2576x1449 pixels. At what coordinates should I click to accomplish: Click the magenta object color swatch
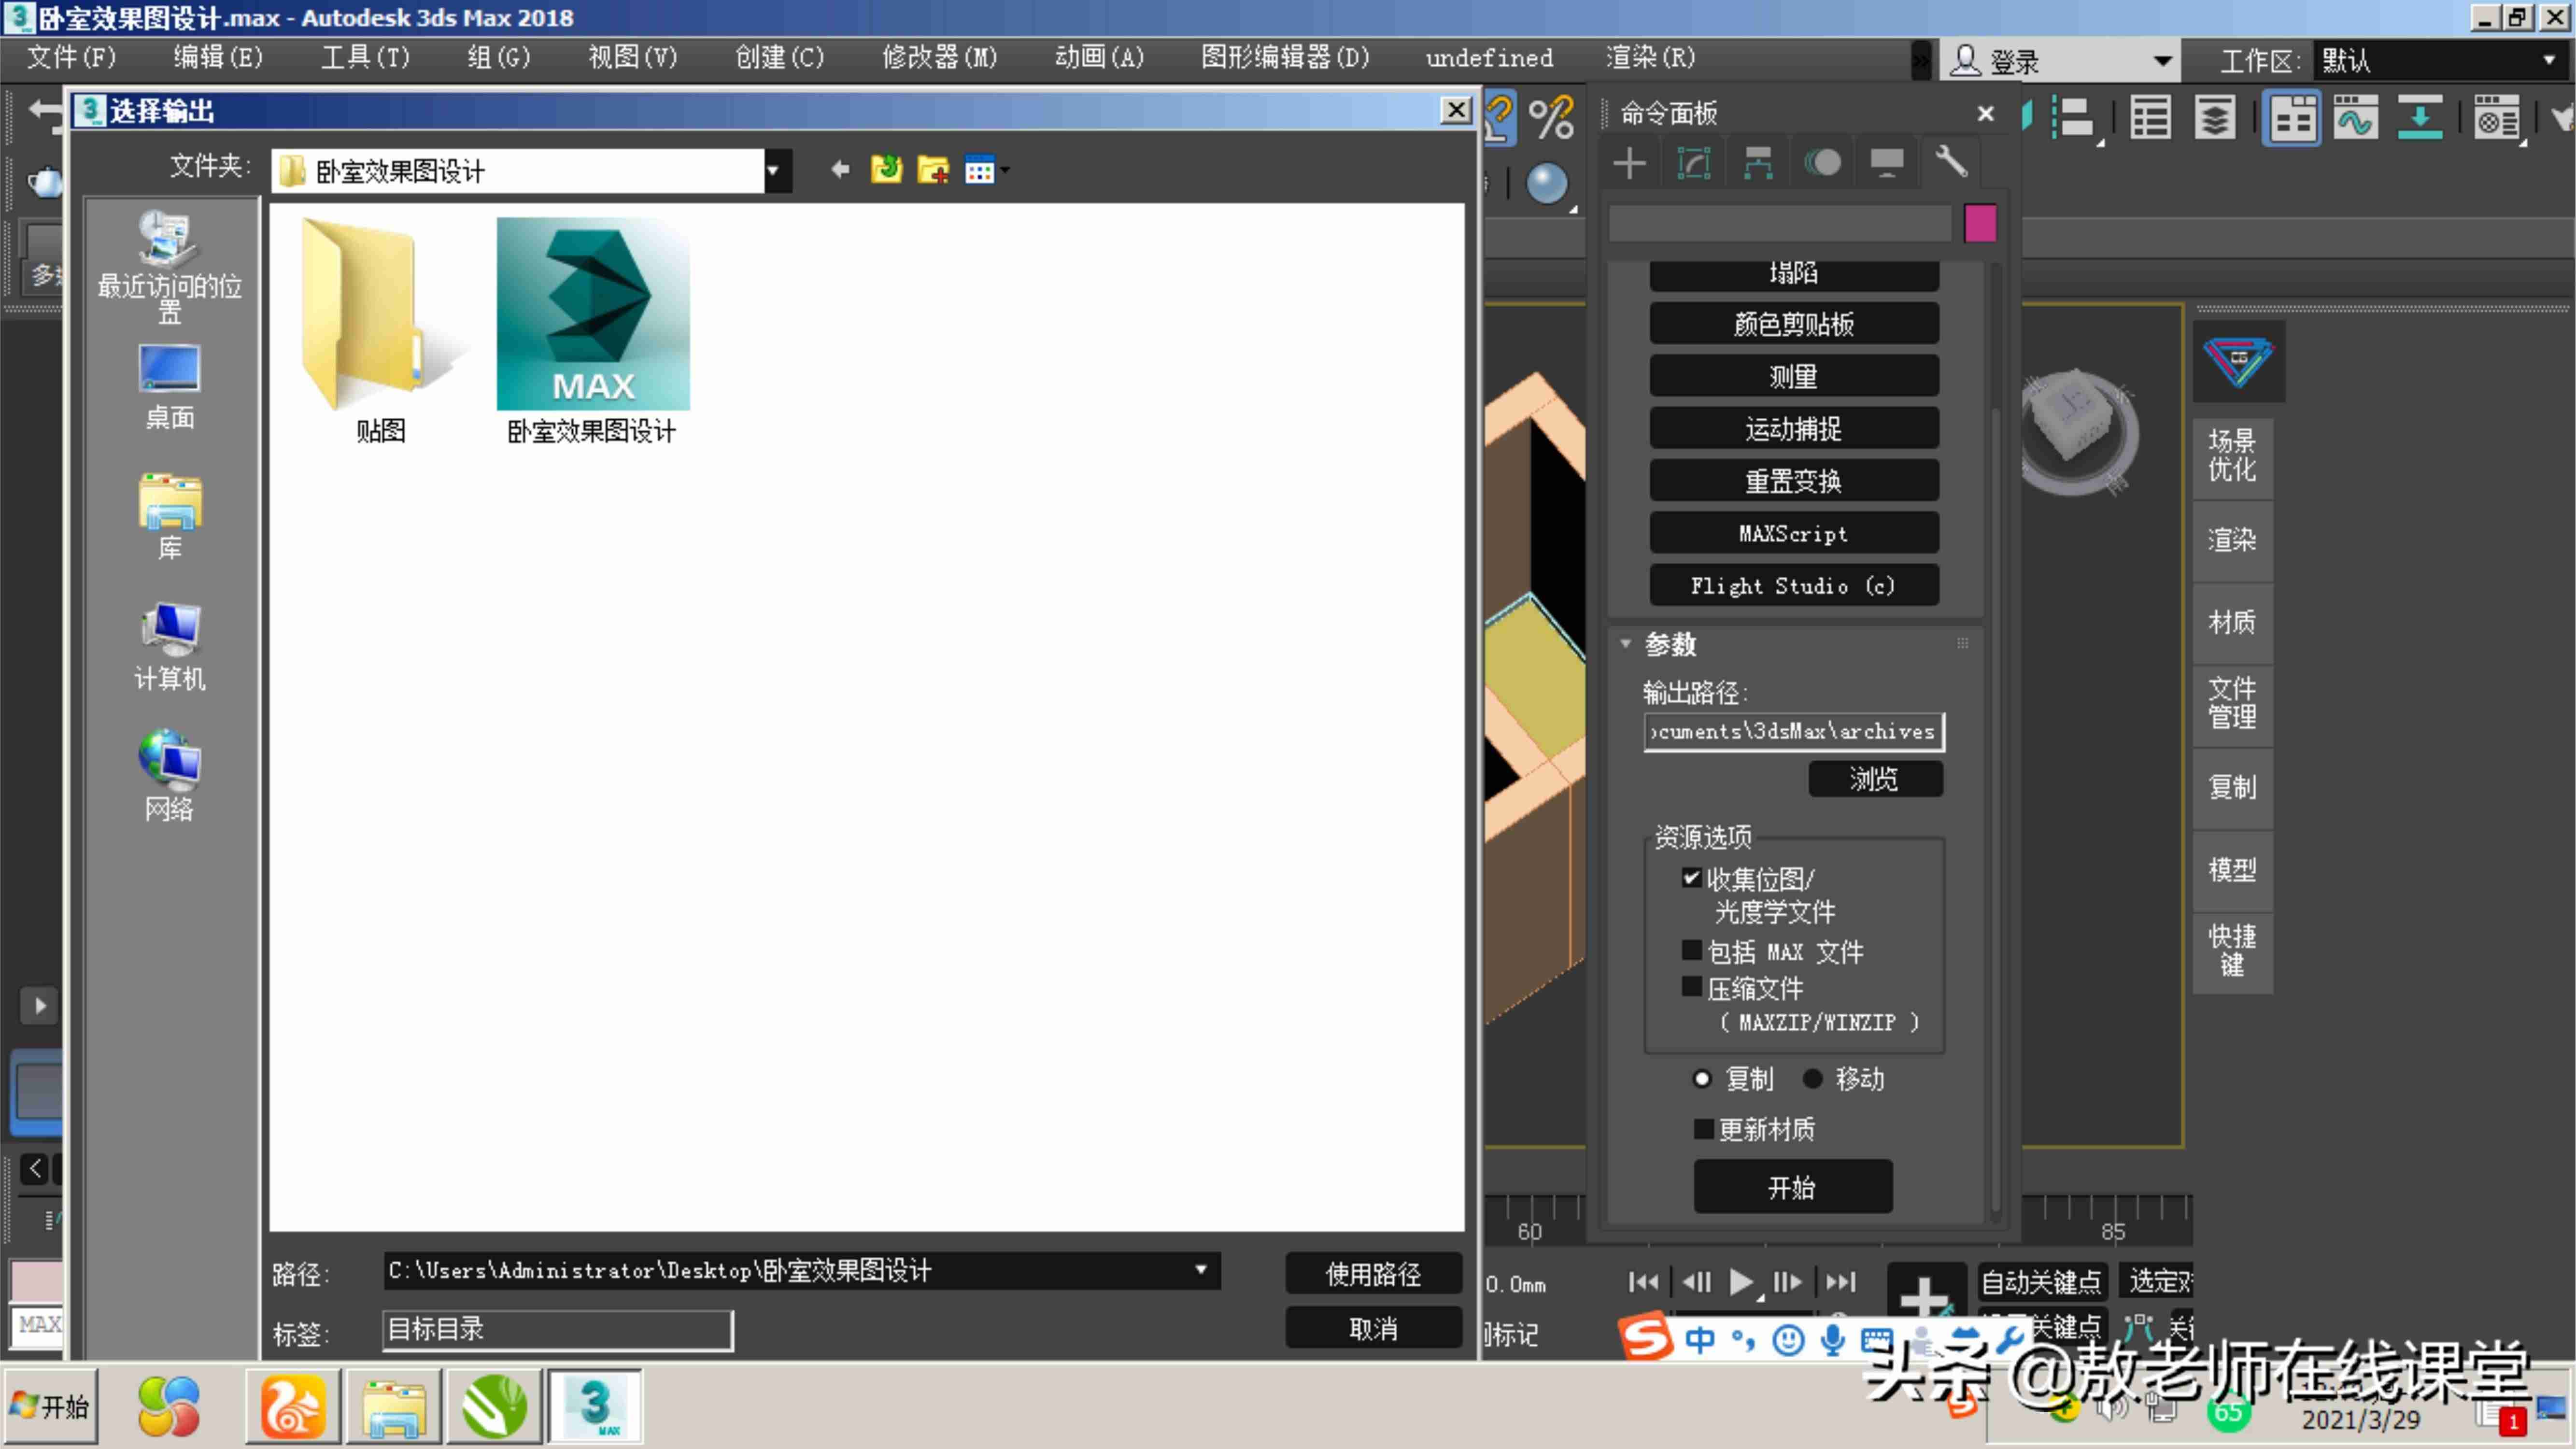pos(1980,223)
